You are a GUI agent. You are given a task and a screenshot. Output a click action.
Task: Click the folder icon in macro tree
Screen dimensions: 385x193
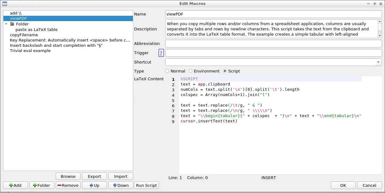(x=12, y=24)
